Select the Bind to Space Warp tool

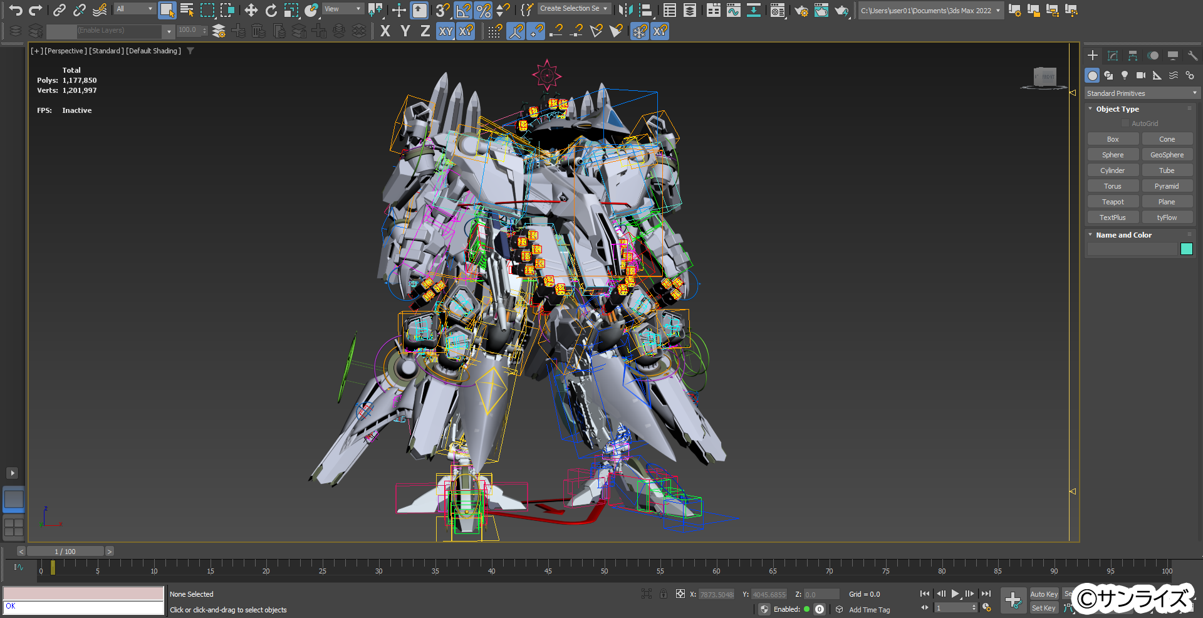99,10
